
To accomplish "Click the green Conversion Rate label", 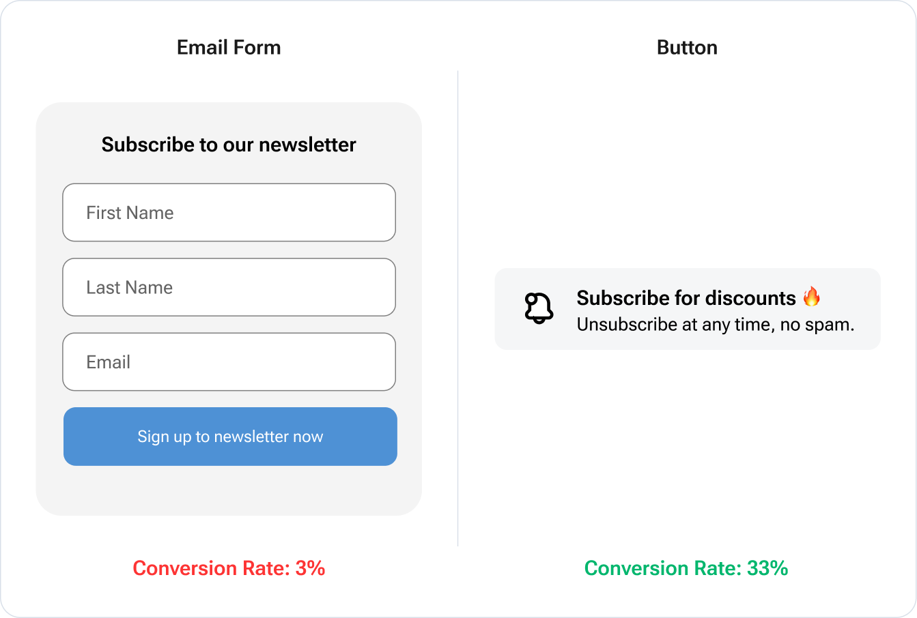I will pos(662,568).
